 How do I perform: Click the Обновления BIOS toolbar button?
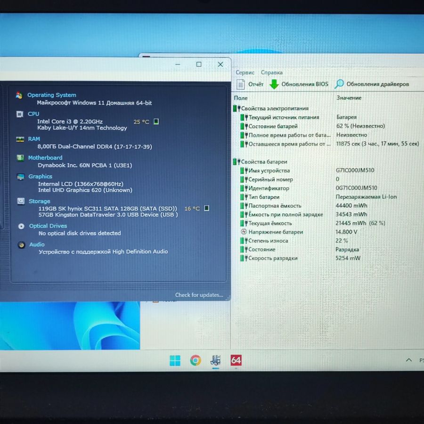[x=299, y=84]
